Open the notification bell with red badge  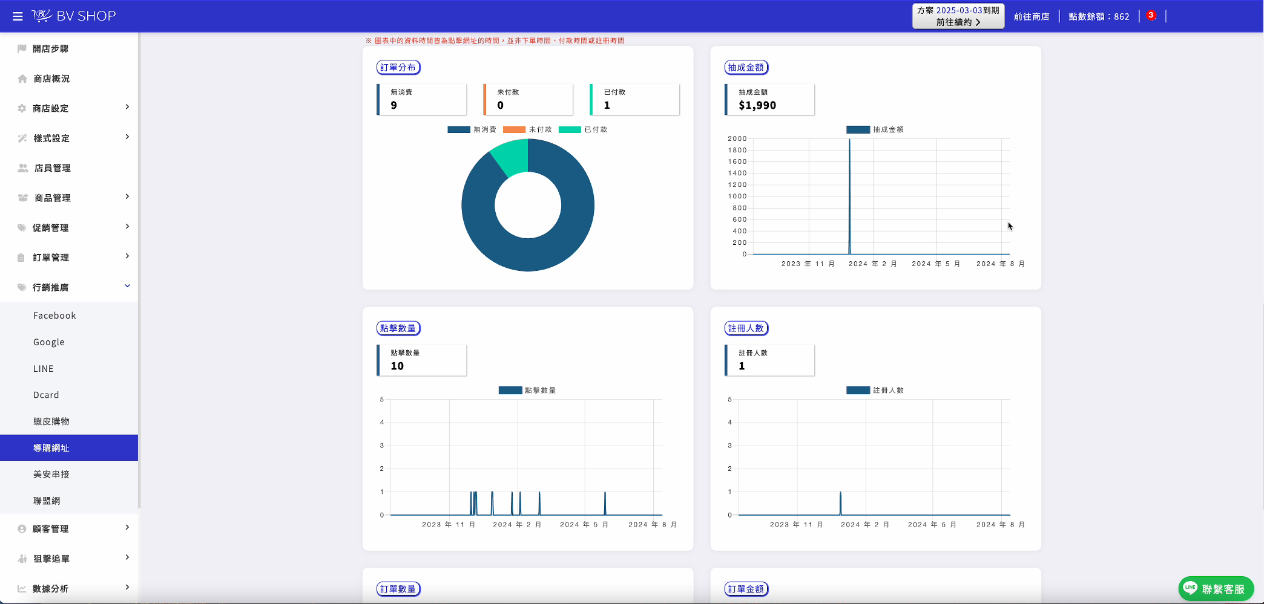point(1151,16)
